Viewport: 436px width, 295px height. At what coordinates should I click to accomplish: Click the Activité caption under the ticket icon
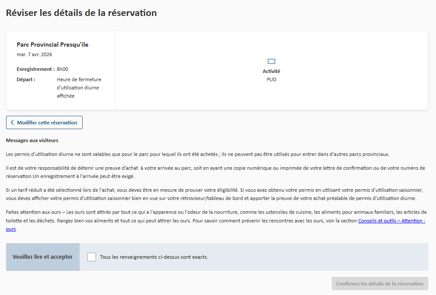click(271, 71)
